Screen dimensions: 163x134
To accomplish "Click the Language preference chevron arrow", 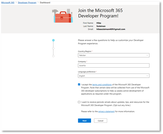I will tap(147, 76).
